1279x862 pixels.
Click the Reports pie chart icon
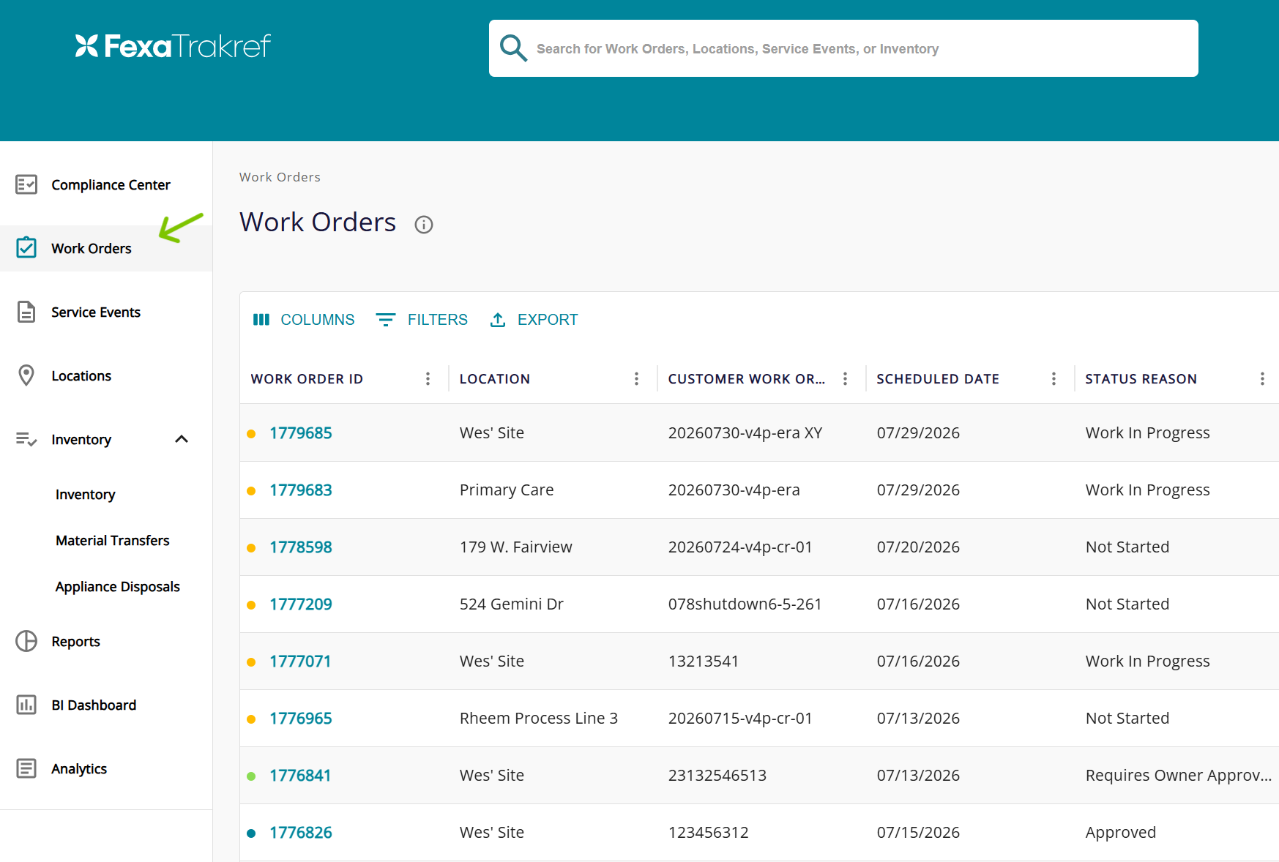click(26, 641)
